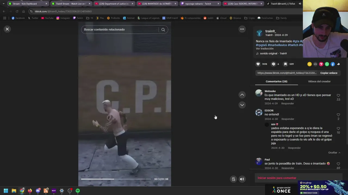Viewport: 348px width, 195px height.
Task: Reply to Websuke's comment
Action: tap(287, 103)
